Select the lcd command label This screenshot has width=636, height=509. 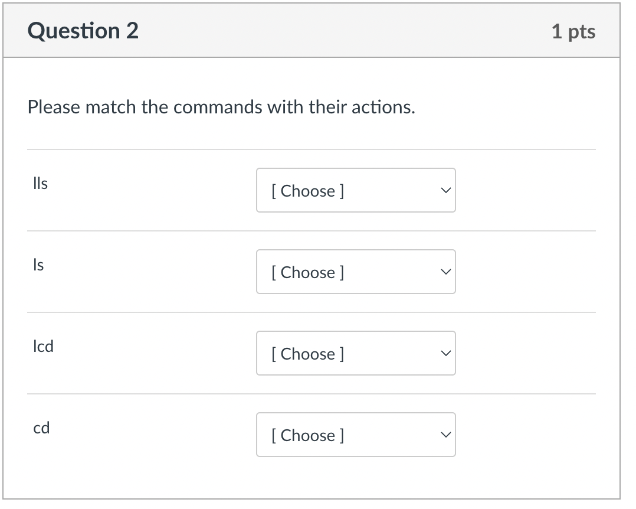click(42, 347)
